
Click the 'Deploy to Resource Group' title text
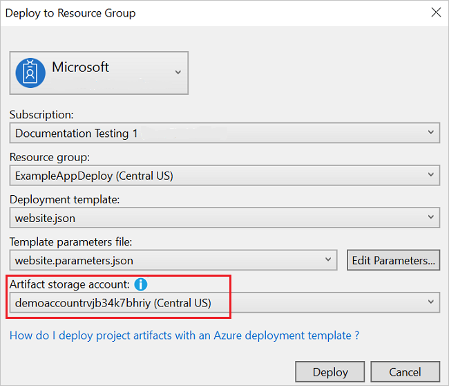click(x=70, y=13)
